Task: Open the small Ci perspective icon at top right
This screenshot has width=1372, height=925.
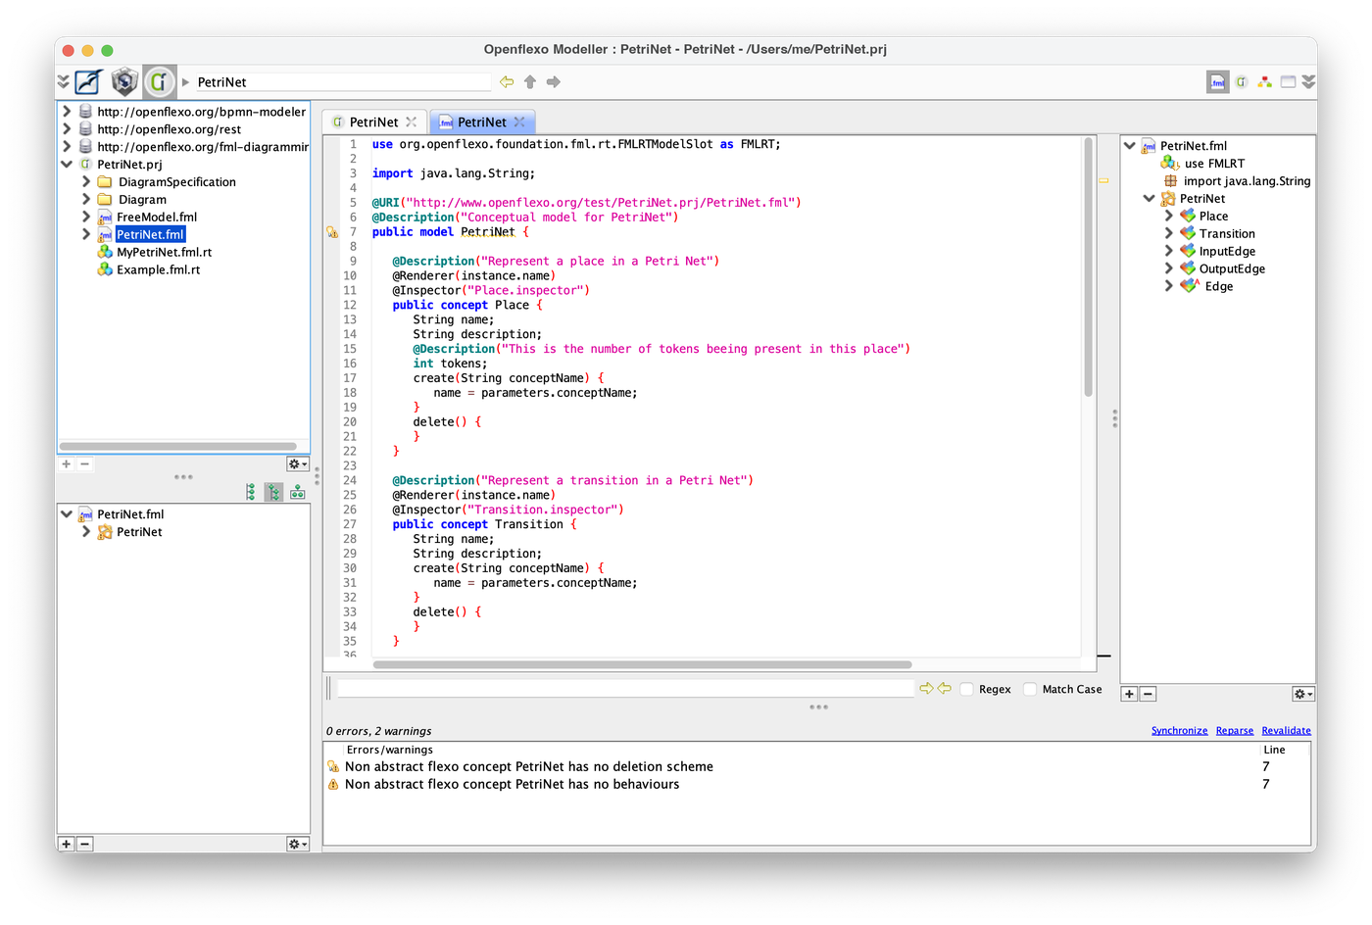Action: pyautogui.click(x=1242, y=82)
